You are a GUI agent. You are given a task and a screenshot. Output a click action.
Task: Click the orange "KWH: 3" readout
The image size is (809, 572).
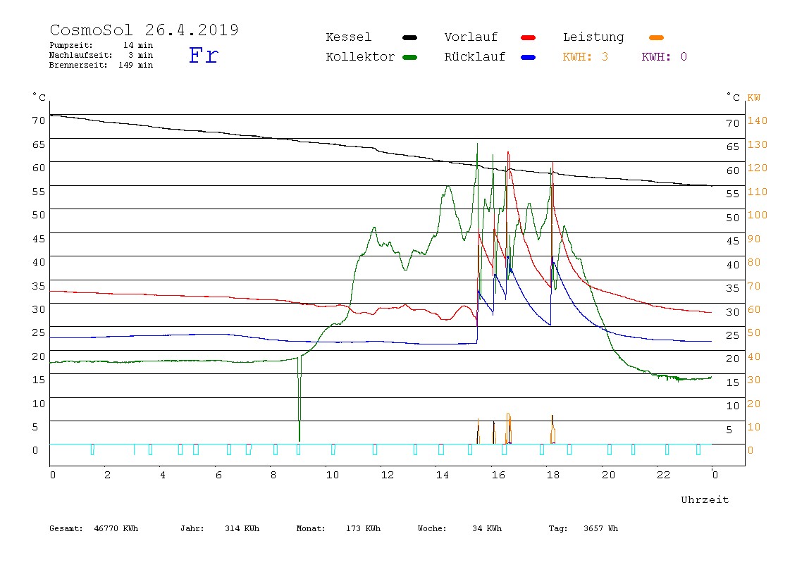pos(586,57)
